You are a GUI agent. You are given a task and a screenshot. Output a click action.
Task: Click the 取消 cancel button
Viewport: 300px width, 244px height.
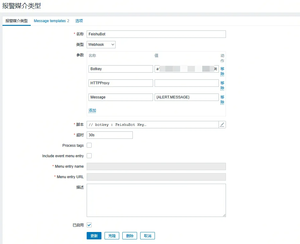[148, 236]
